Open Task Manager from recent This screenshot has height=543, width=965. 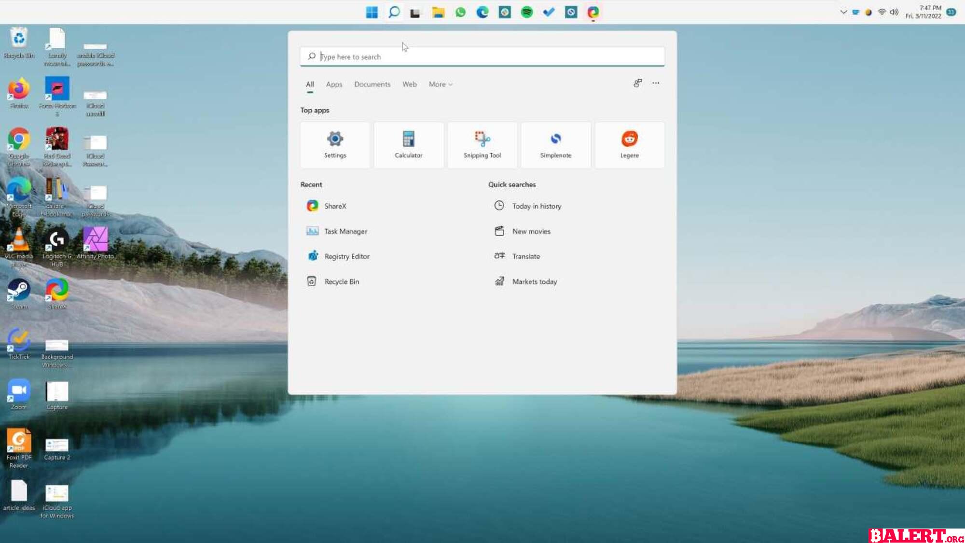345,231
